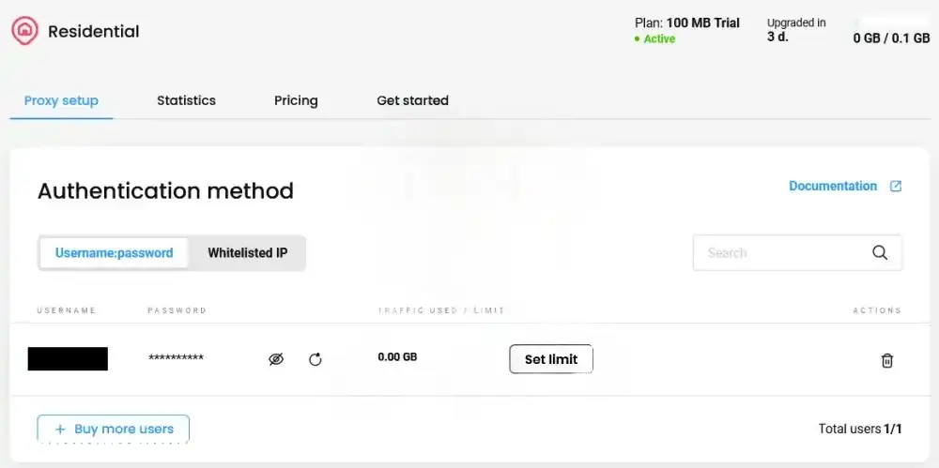Open the Pricing tab
The width and height of the screenshot is (939, 468).
click(x=296, y=100)
